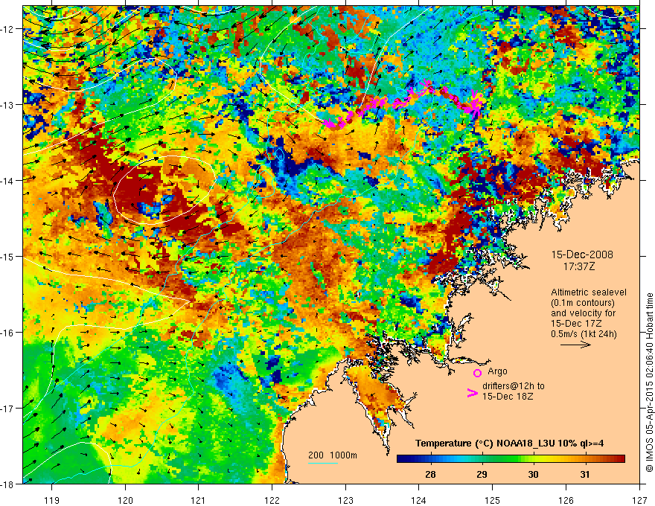Click the magenta drifter track on the map
The height and width of the screenshot is (506, 655).
click(403, 103)
